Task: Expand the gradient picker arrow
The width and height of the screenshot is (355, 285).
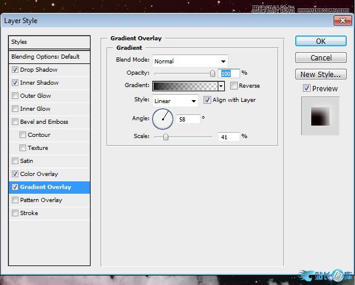Action: pyautogui.click(x=221, y=86)
